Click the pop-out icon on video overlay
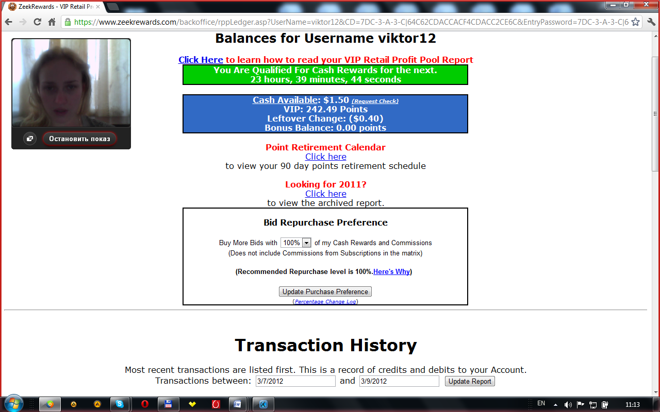This screenshot has height=412, width=660. [30, 139]
